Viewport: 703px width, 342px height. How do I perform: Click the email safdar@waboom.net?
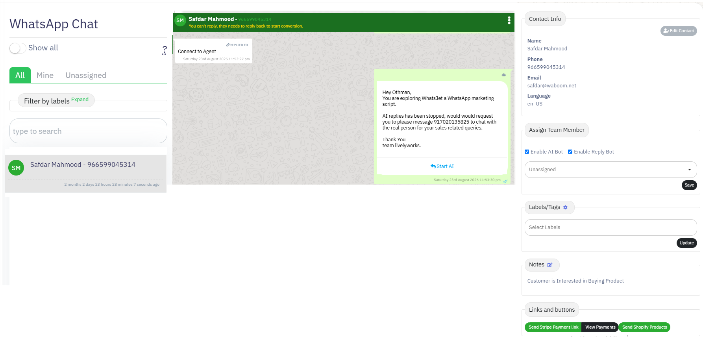[x=551, y=86]
